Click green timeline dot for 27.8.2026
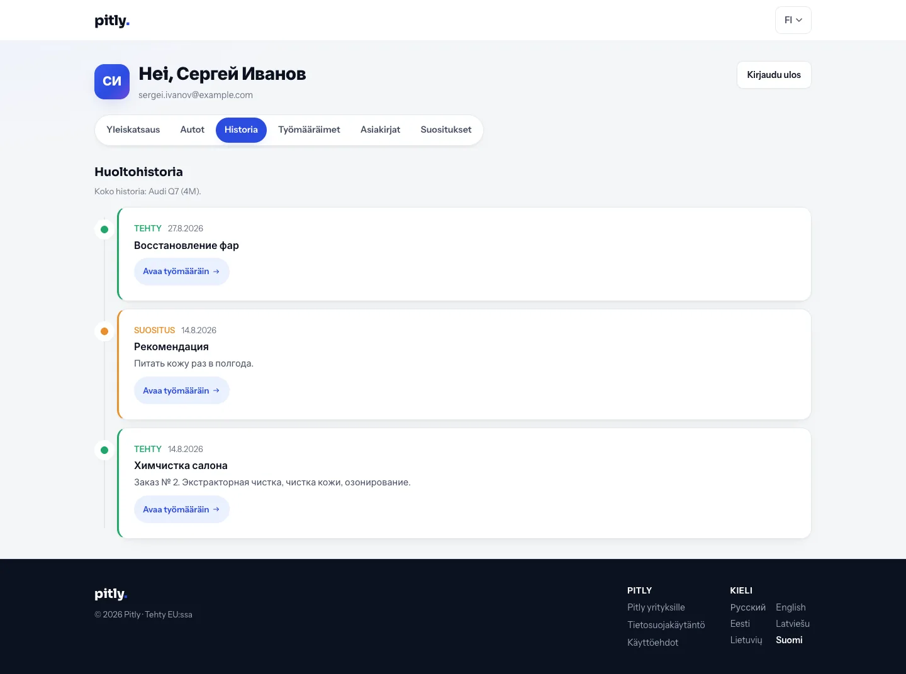This screenshot has height=674, width=906. click(x=104, y=229)
